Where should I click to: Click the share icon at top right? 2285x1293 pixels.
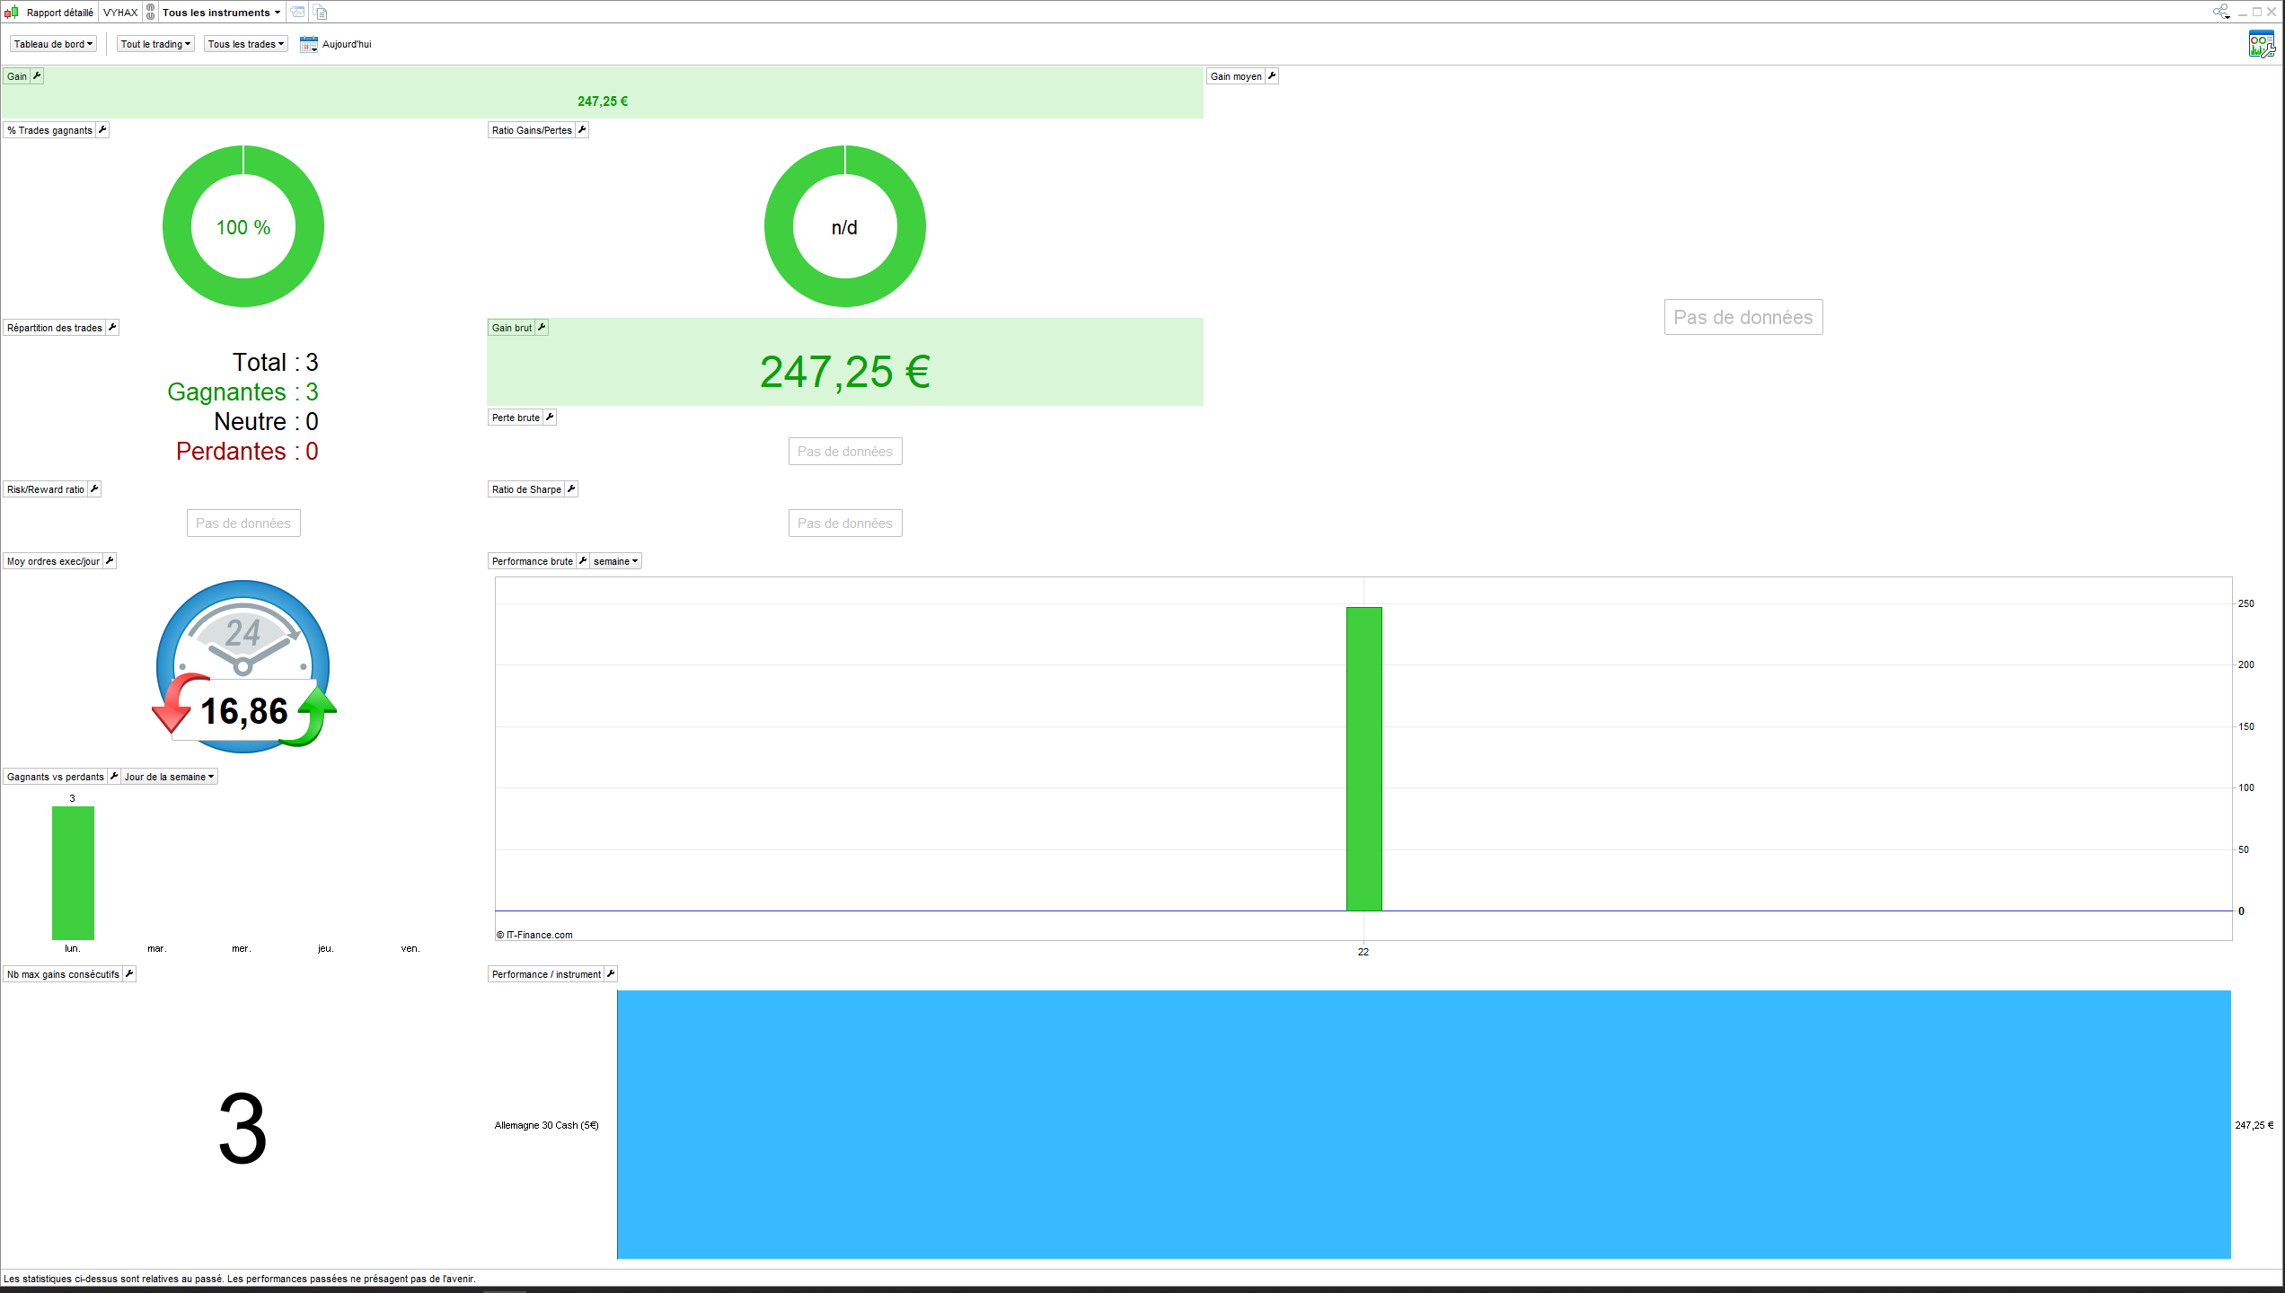point(2220,12)
